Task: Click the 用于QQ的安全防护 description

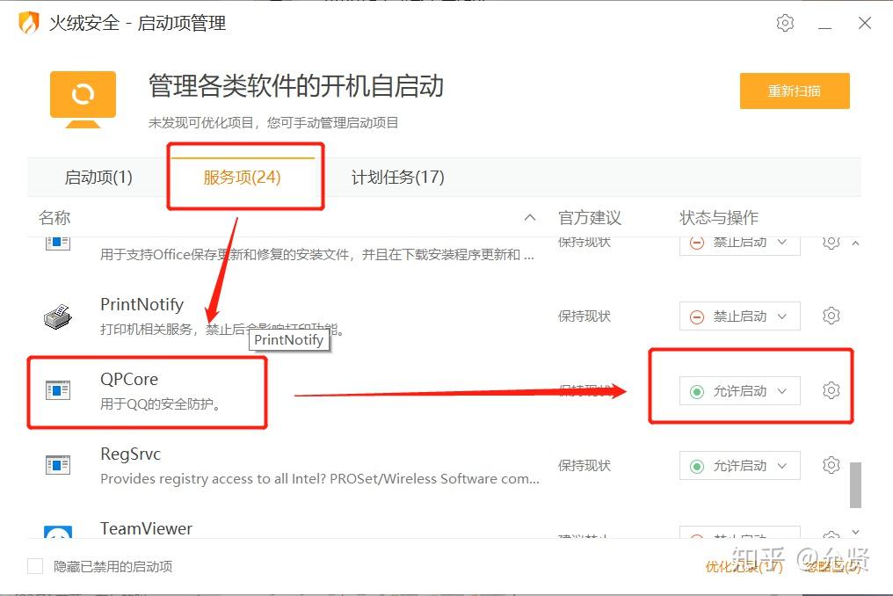Action: coord(161,404)
